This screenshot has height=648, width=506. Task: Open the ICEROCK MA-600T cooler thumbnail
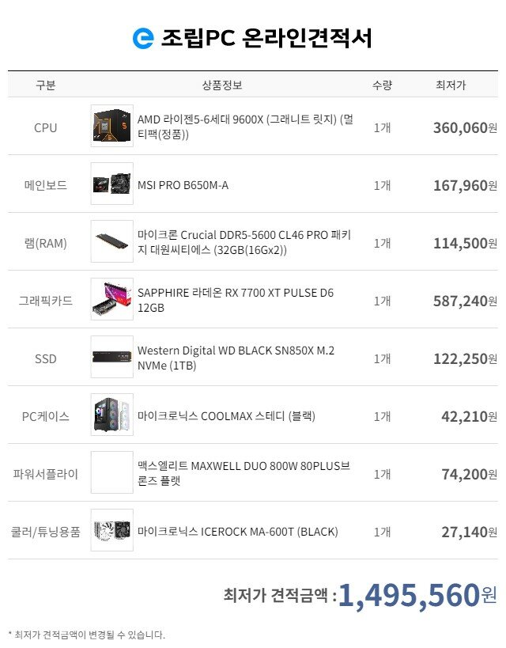click(112, 530)
